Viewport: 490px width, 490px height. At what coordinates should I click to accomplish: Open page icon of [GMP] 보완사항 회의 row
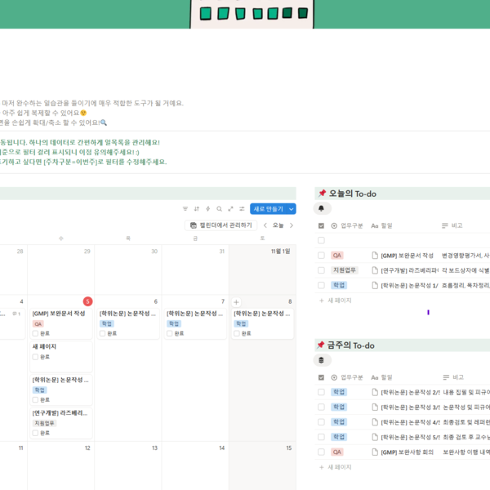coord(375,452)
